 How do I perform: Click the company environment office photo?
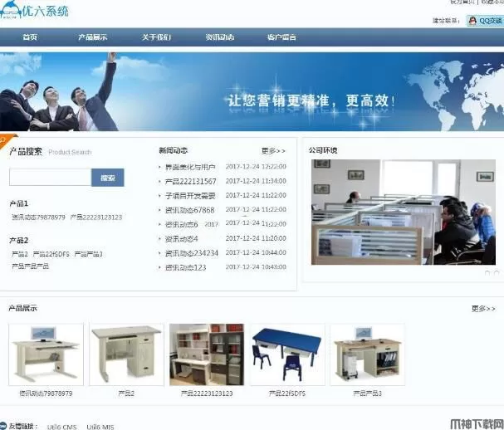(x=404, y=213)
